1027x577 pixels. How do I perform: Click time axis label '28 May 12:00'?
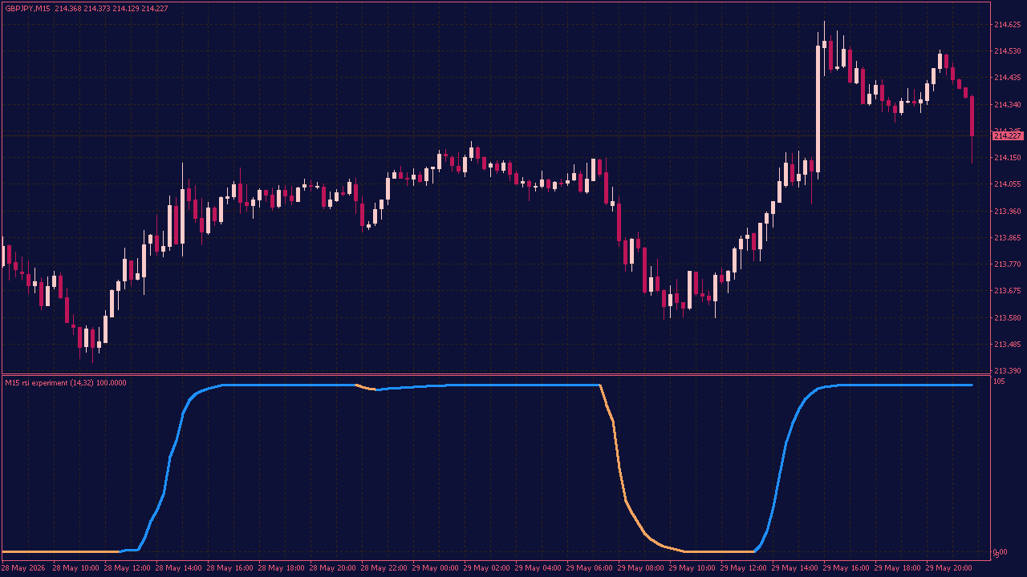128,568
